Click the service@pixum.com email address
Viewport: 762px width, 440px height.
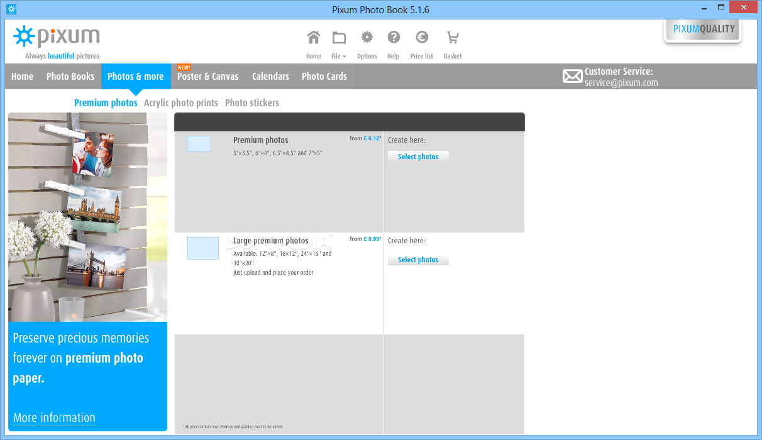[x=621, y=83]
